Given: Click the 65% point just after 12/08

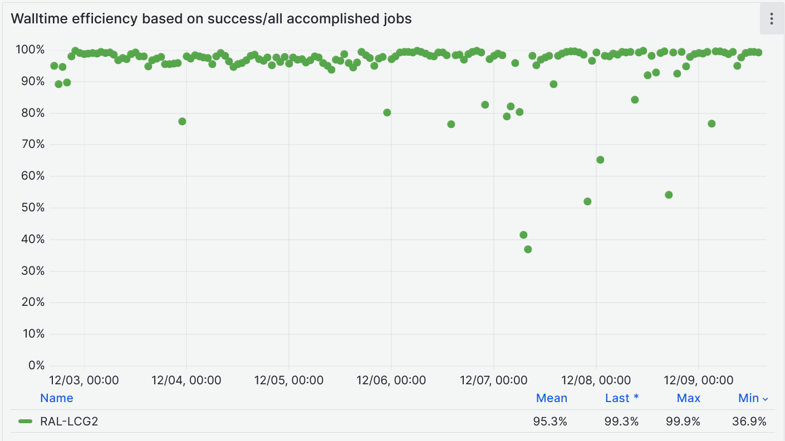Looking at the screenshot, I should (x=600, y=160).
